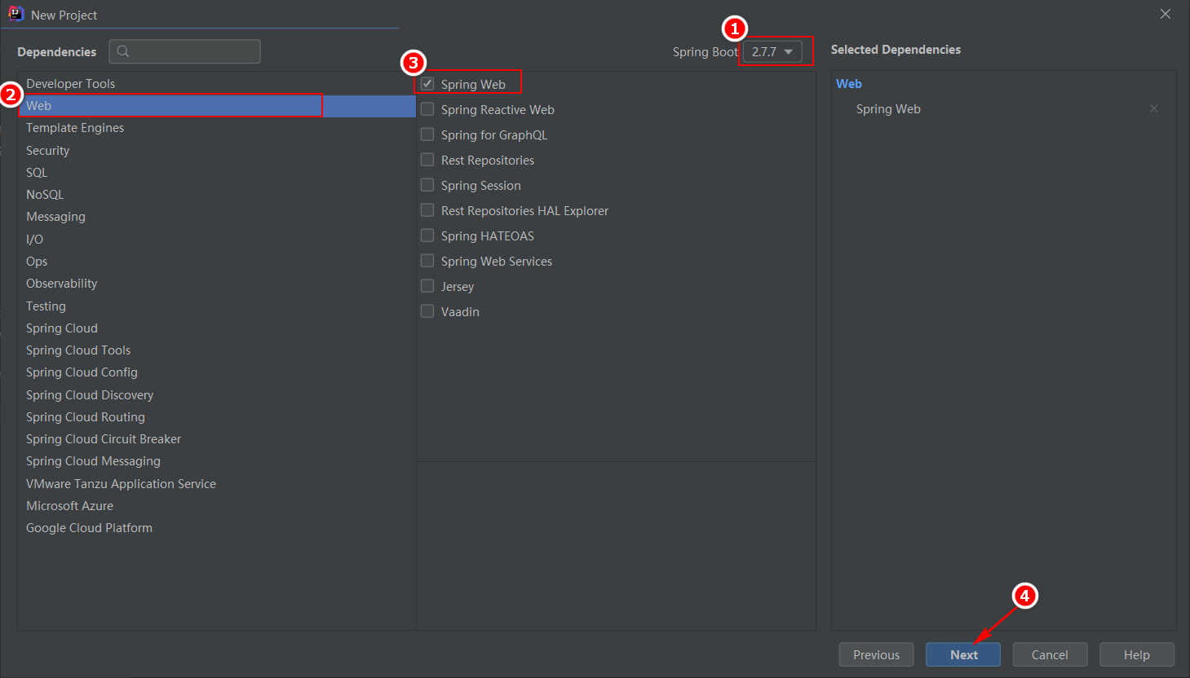Tick the Spring Web Services checkbox

(427, 261)
